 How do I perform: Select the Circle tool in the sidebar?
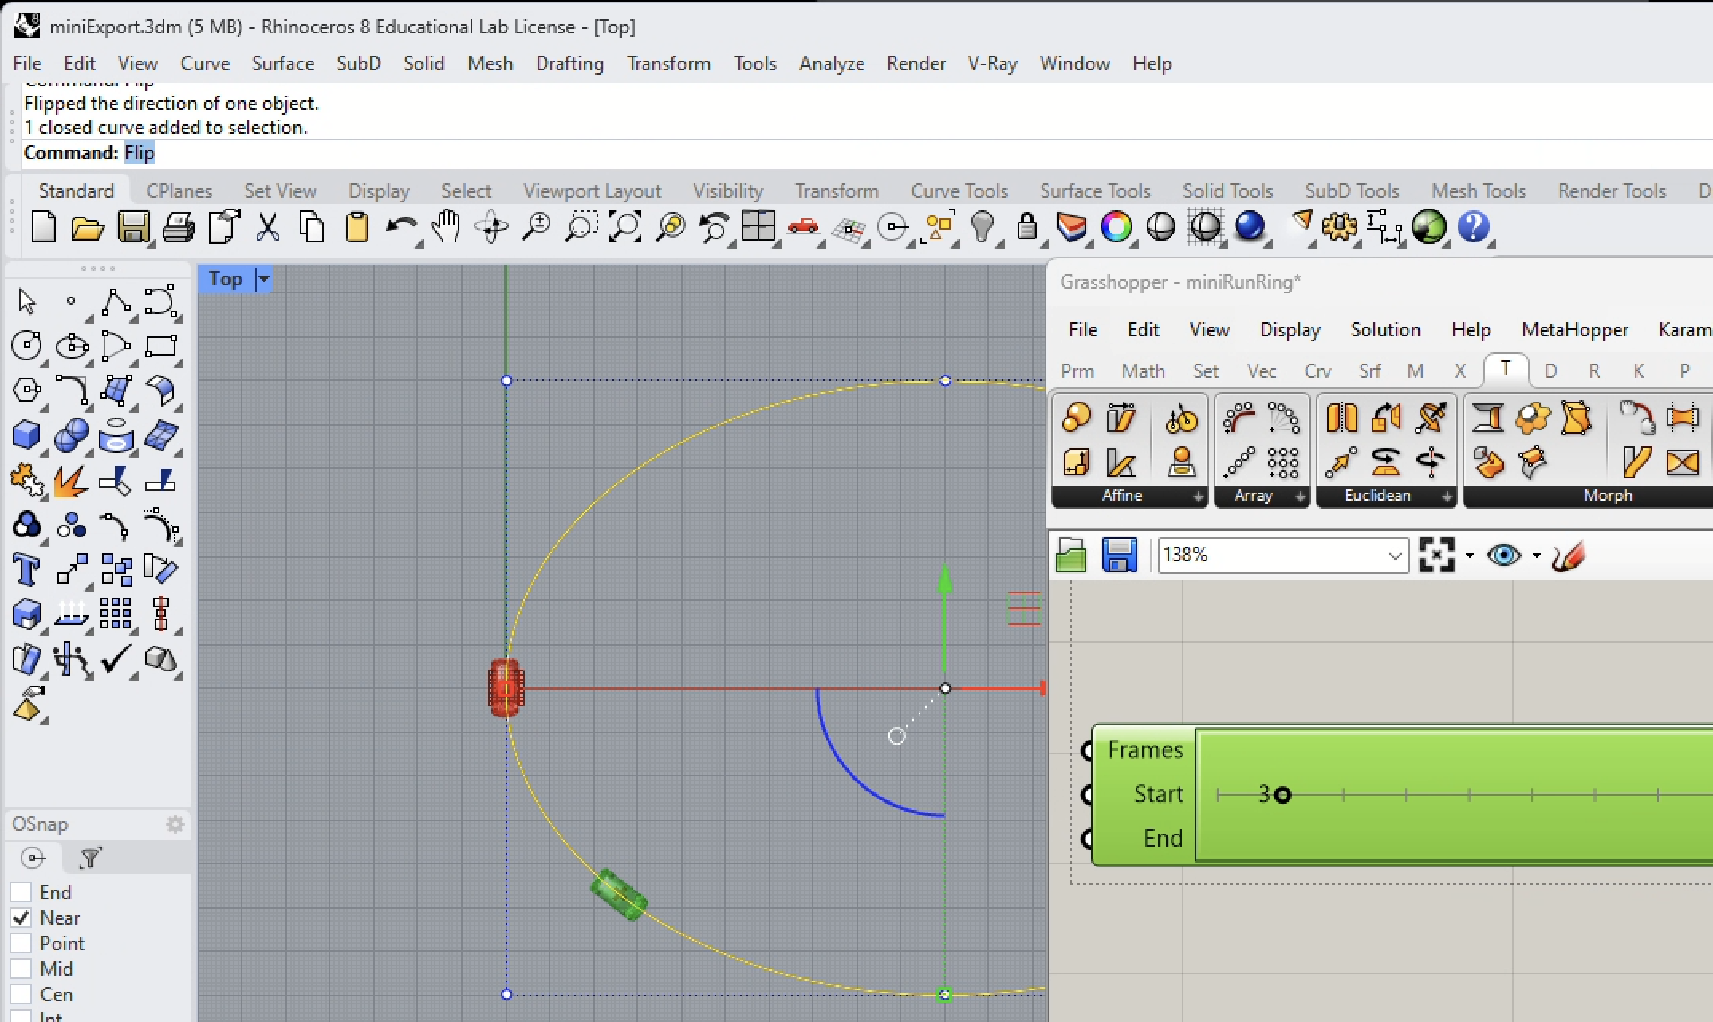[x=27, y=346]
